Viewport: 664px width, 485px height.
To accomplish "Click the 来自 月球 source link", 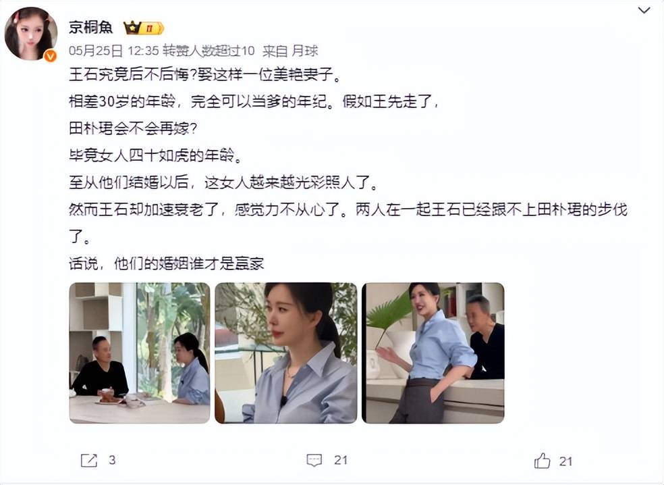I will (290, 51).
